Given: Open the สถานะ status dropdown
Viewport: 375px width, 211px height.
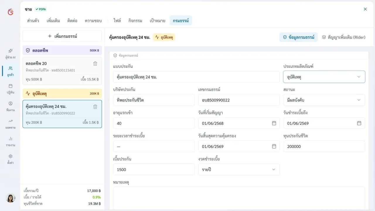Looking at the screenshot, I should (x=324, y=100).
